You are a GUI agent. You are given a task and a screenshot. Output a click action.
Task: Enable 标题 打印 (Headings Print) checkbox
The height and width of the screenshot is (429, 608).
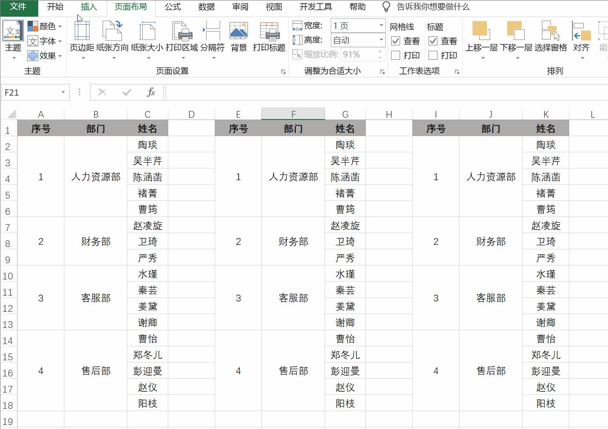coord(433,55)
